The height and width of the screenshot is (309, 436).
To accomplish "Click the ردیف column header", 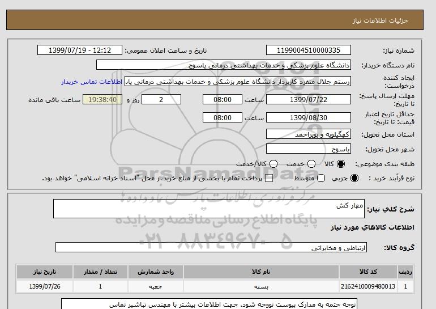I will pyautogui.click(x=405, y=272).
